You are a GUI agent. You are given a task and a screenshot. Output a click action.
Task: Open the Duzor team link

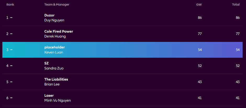tap(49, 15)
